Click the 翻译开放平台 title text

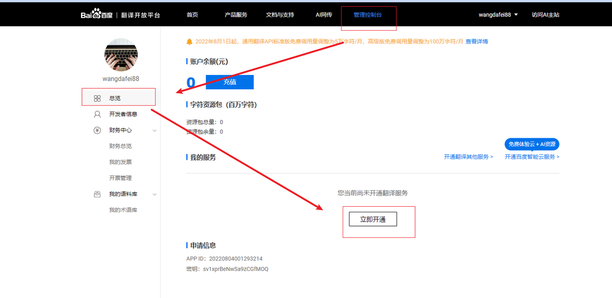[x=140, y=15]
